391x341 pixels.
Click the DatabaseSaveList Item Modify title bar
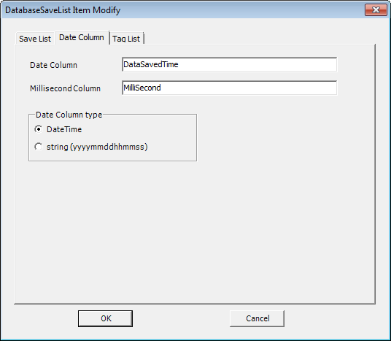tap(182, 10)
